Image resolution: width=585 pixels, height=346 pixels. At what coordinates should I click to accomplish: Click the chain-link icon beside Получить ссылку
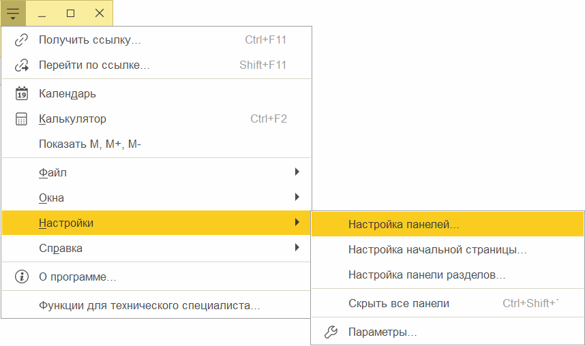click(21, 40)
